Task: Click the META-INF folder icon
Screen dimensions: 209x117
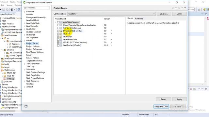Action: coord(5,73)
